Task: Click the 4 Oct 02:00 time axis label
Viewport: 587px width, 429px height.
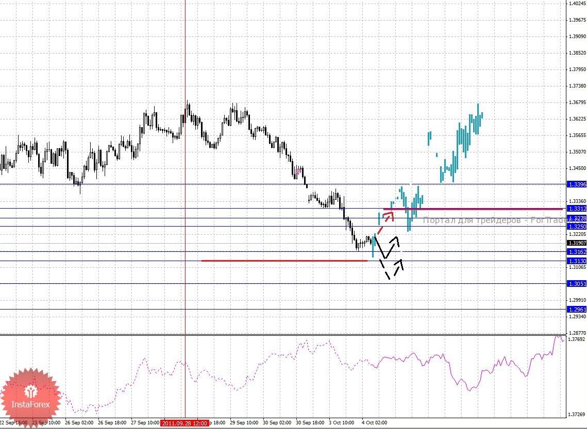Action: (x=374, y=423)
